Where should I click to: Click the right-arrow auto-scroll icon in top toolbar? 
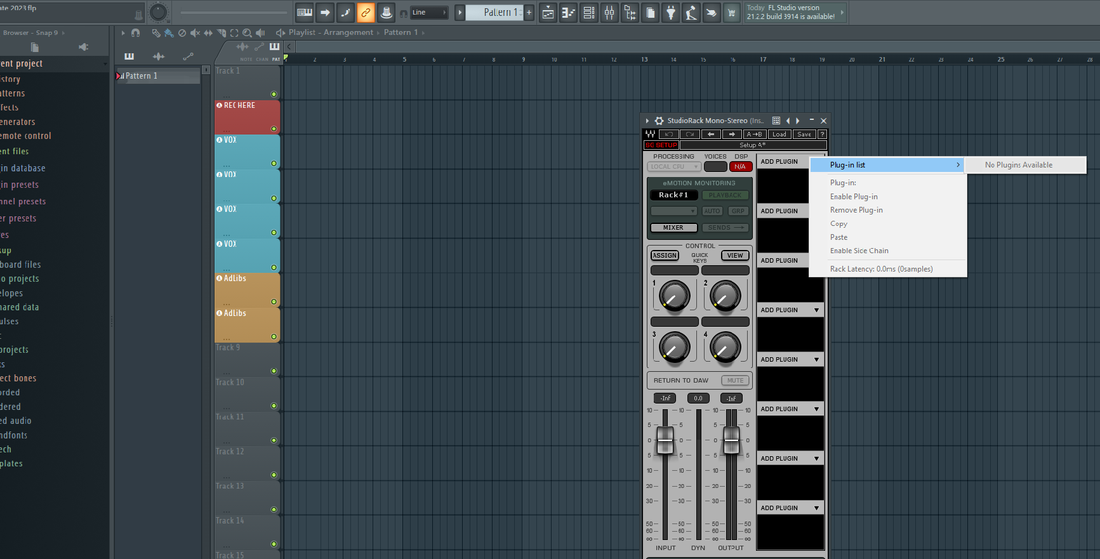325,12
